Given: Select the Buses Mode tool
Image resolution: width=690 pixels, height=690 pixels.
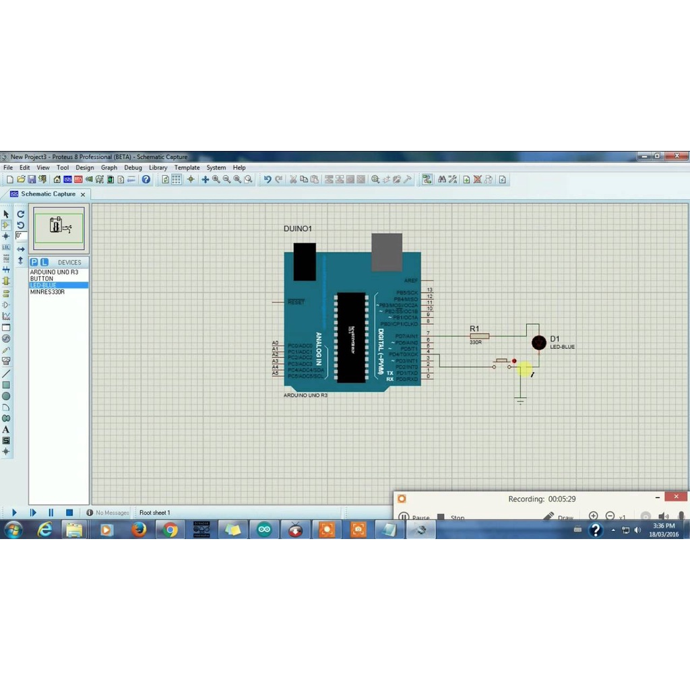Looking at the screenshot, I should coord(6,270).
